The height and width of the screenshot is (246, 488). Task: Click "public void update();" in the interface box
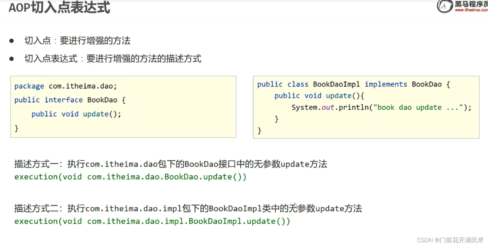pos(76,114)
